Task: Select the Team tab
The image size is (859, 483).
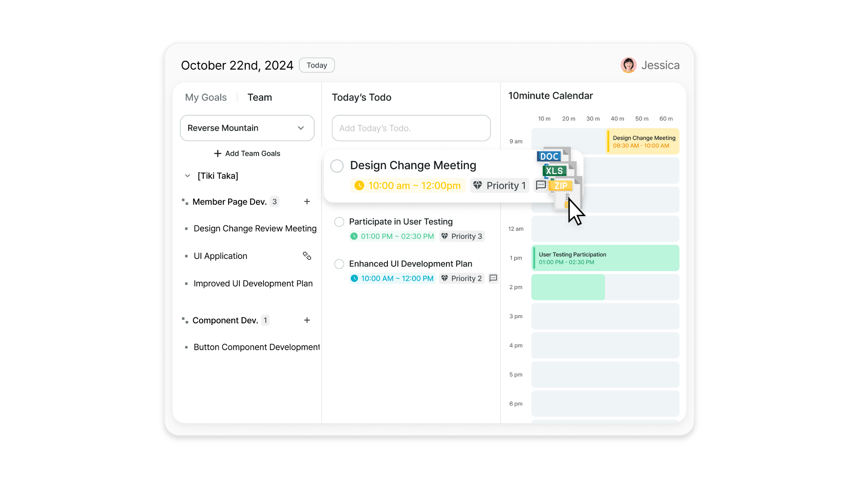Action: click(259, 97)
